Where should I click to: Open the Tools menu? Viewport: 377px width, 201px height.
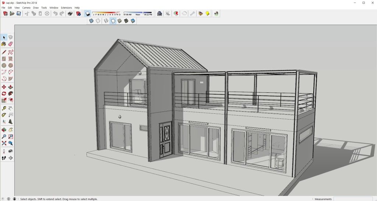(44, 8)
